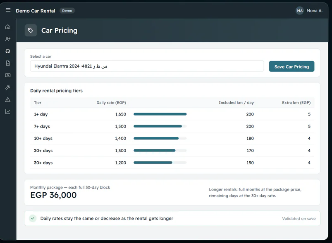Click extra km value for 10+ days
332x243 pixels.
click(x=309, y=138)
